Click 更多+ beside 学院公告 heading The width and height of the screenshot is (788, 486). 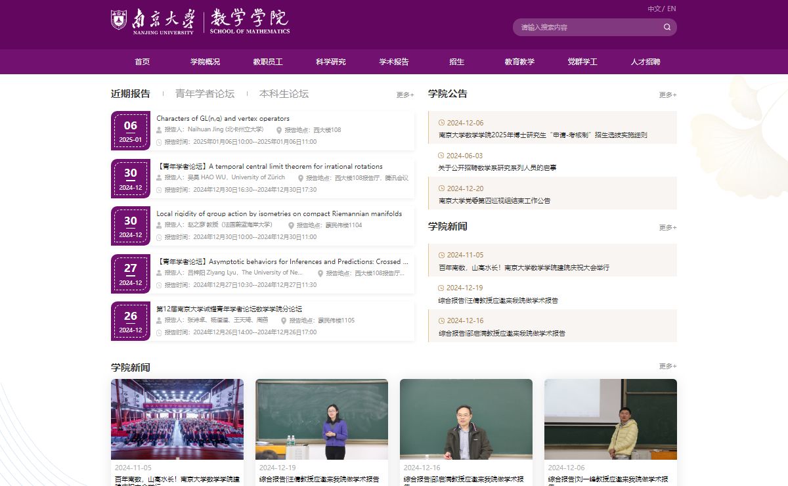pyautogui.click(x=668, y=95)
